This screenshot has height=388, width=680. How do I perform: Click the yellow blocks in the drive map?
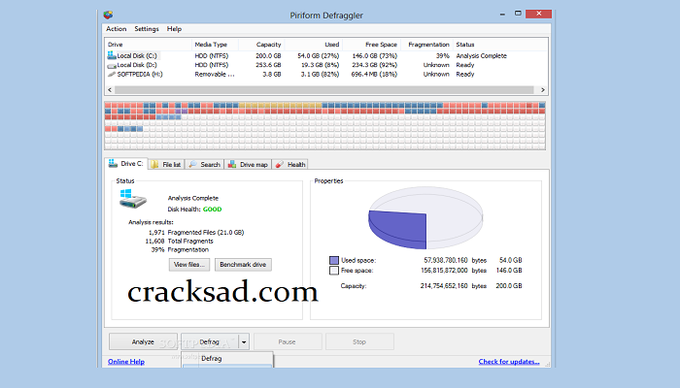coord(280,105)
